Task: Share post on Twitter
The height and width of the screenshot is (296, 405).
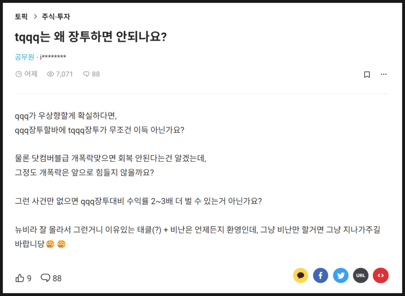Action: [341, 275]
